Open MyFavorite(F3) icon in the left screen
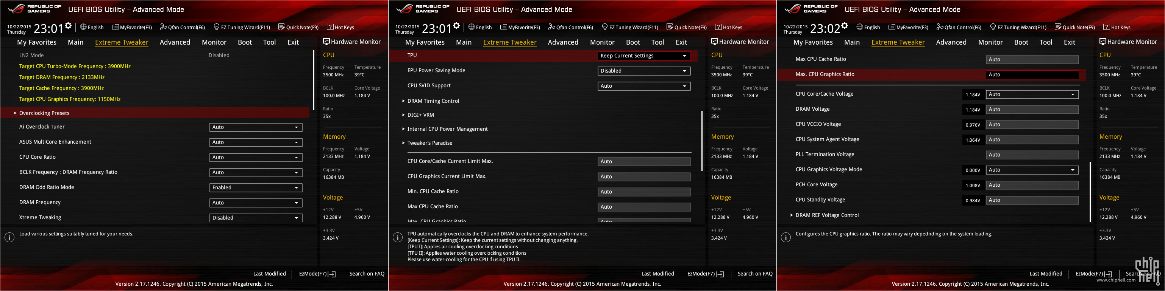 115,27
